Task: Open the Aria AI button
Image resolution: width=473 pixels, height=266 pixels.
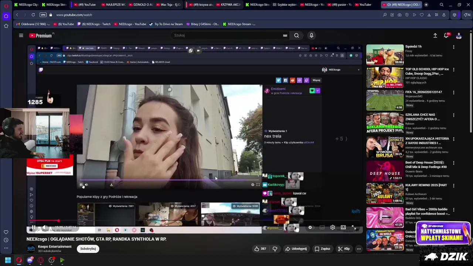Action: pyautogui.click(x=467, y=15)
